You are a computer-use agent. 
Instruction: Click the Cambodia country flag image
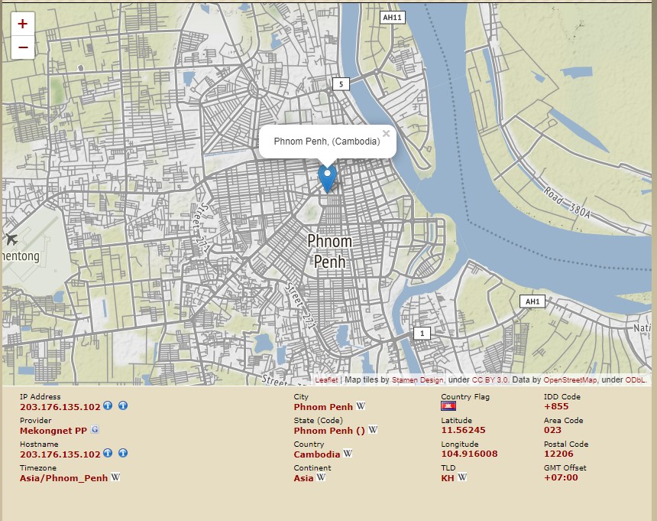pyautogui.click(x=448, y=406)
